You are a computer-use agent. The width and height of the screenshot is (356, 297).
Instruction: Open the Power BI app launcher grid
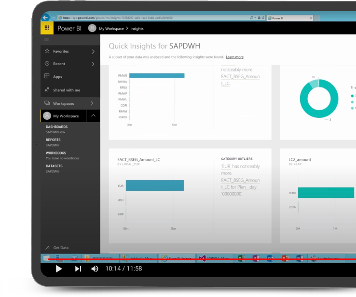coord(47,28)
